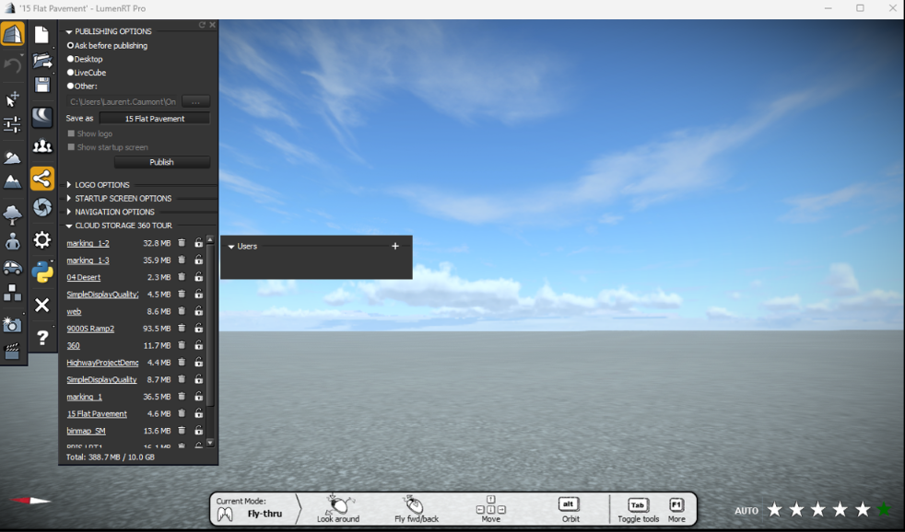
Task: Open the question mark help icon
Action: tap(42, 337)
